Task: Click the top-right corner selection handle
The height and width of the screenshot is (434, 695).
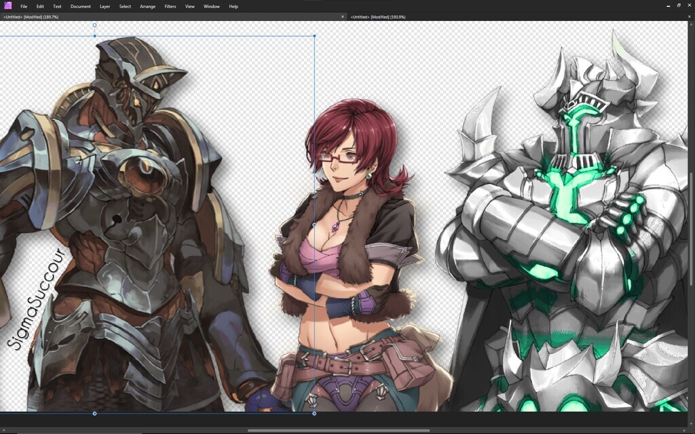Action: tap(315, 36)
